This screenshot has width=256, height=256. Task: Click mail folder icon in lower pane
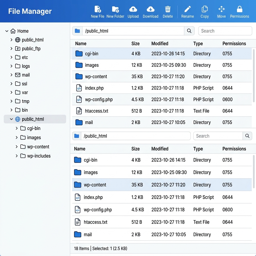[77, 234]
